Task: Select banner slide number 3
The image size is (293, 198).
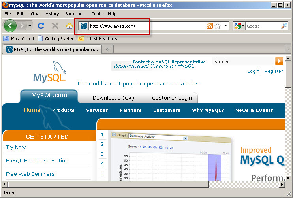Action: [102, 154]
